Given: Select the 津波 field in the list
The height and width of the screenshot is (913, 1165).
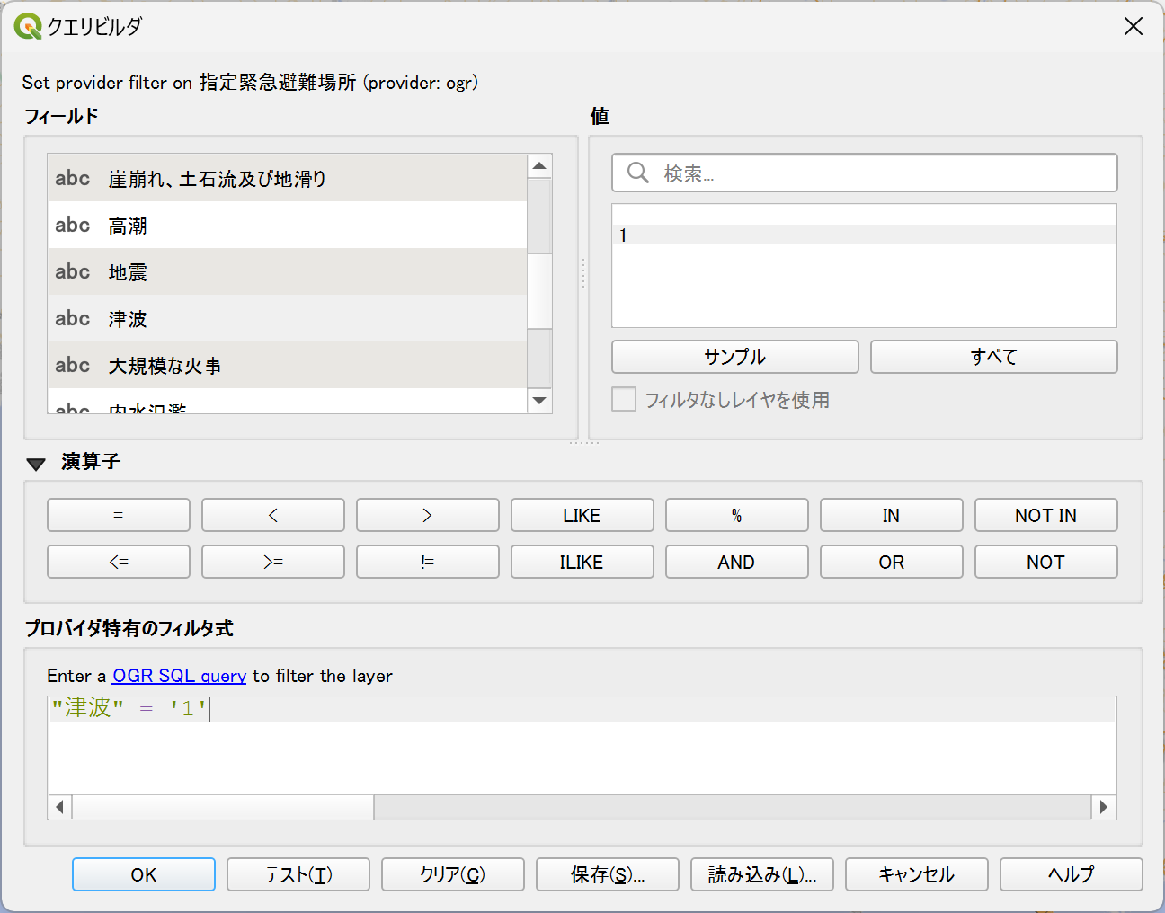Looking at the screenshot, I should coord(288,318).
